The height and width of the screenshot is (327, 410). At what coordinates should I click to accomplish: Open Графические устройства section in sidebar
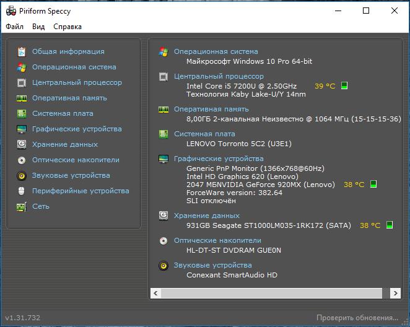click(77, 129)
